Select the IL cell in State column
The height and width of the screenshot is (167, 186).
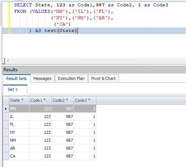19,116
